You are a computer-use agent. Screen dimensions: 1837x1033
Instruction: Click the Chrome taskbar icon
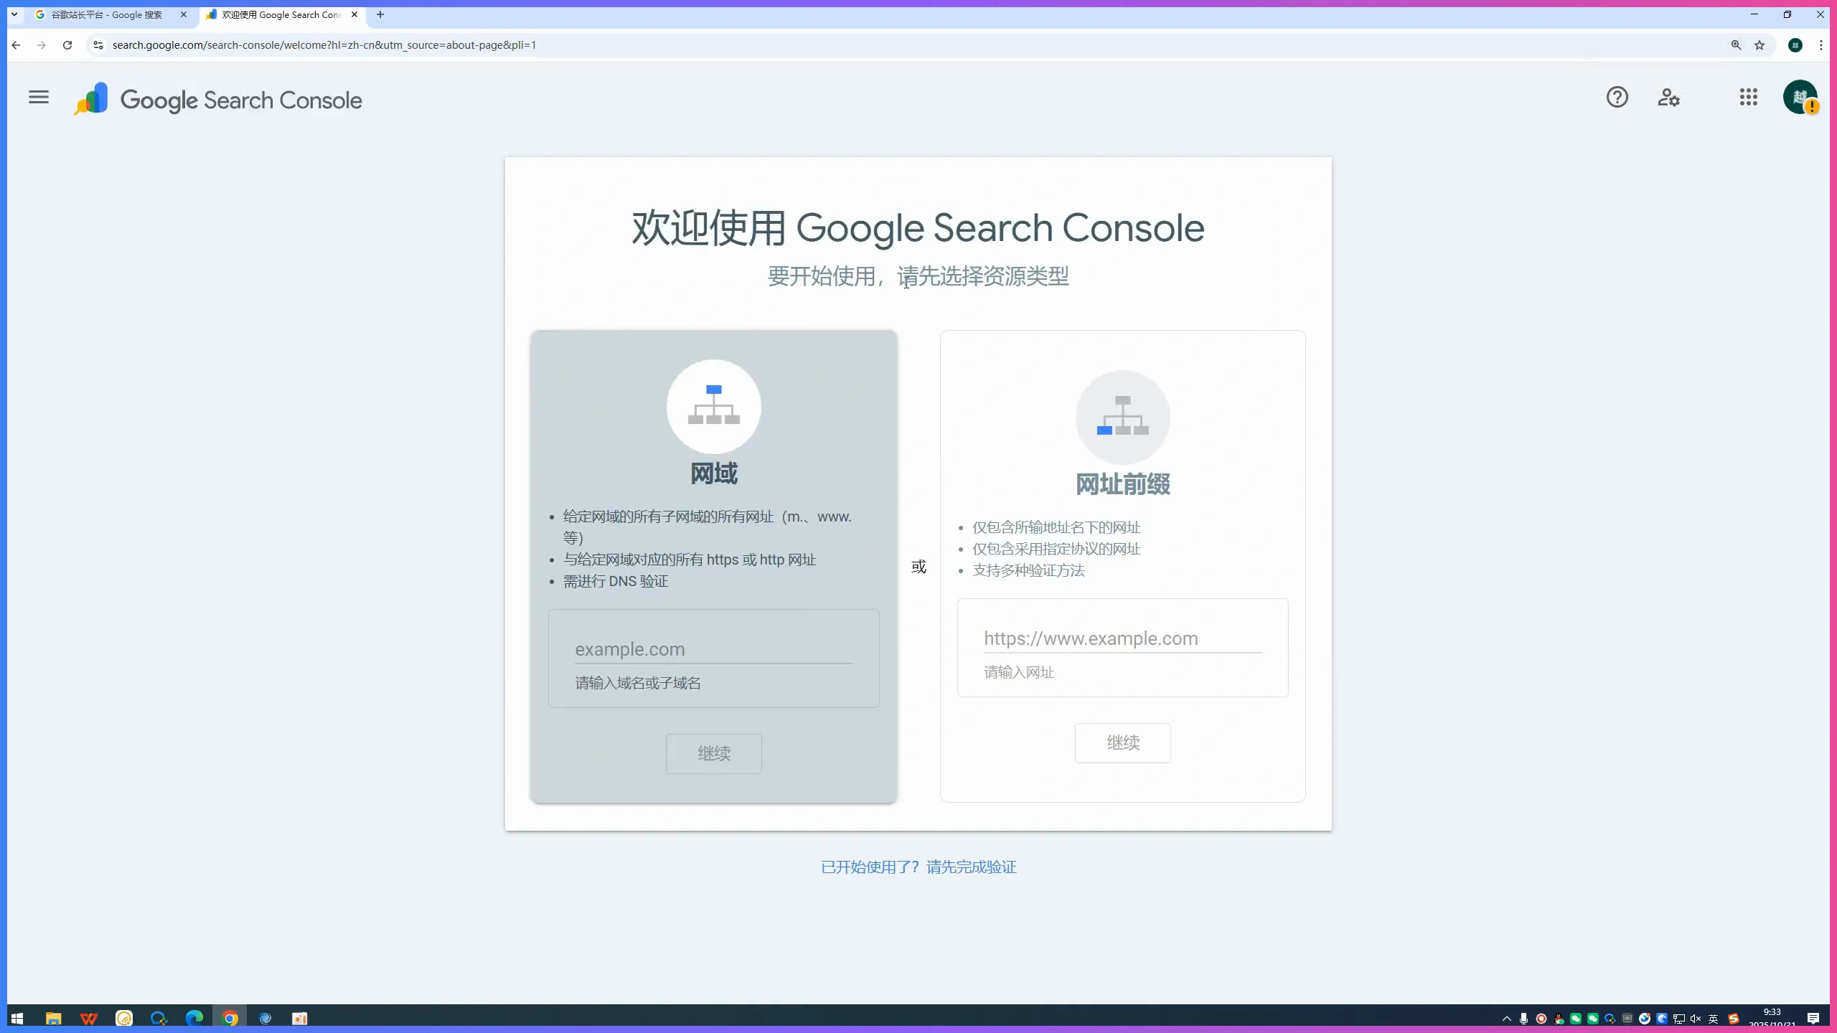(x=230, y=1019)
